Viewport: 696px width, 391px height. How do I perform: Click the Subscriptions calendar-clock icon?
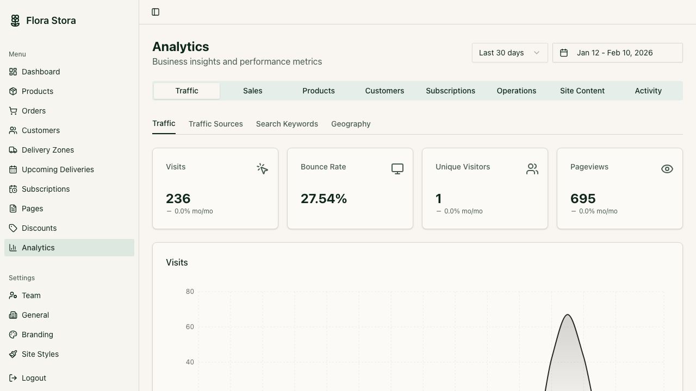click(x=13, y=189)
